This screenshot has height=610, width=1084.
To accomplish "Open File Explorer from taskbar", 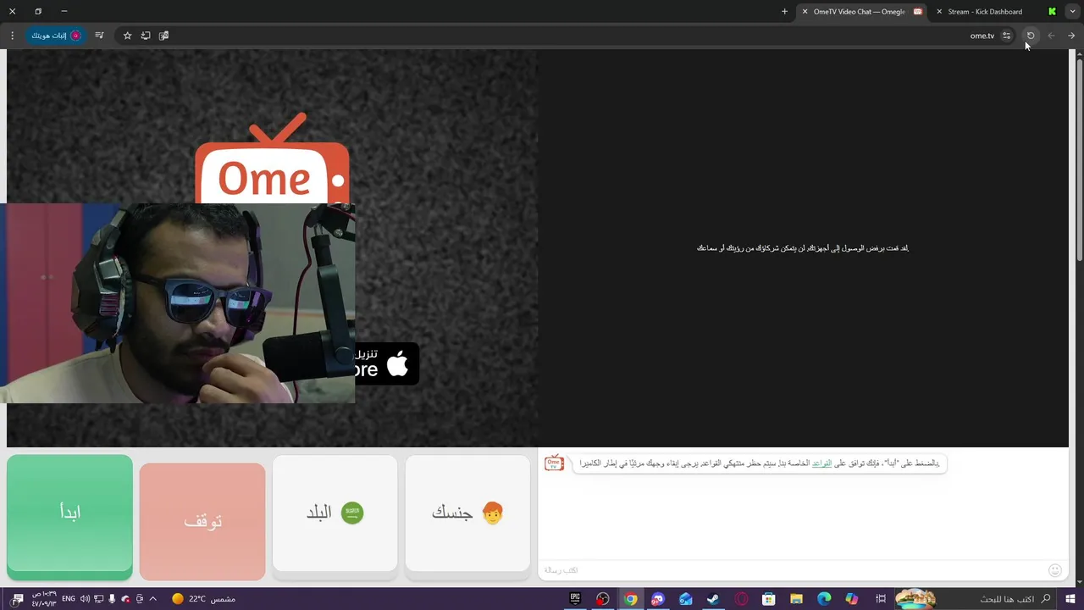I will (x=796, y=599).
